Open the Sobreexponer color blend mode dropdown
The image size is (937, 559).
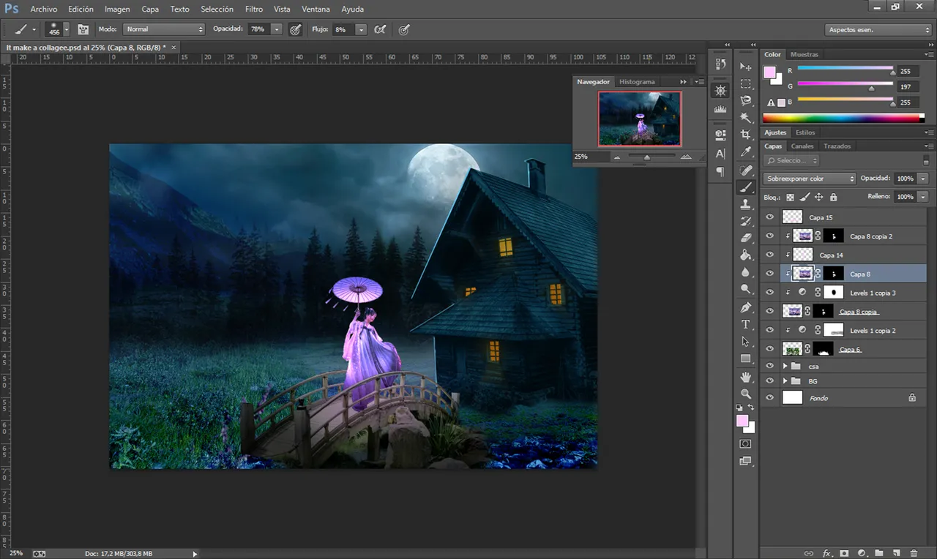(x=809, y=179)
